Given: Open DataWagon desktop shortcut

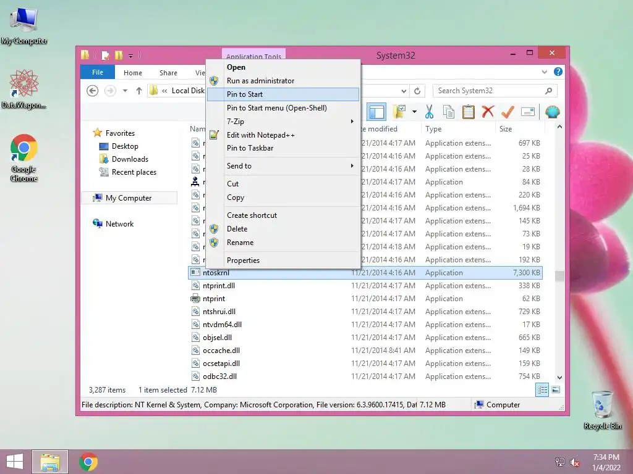Looking at the screenshot, I should click(24, 89).
